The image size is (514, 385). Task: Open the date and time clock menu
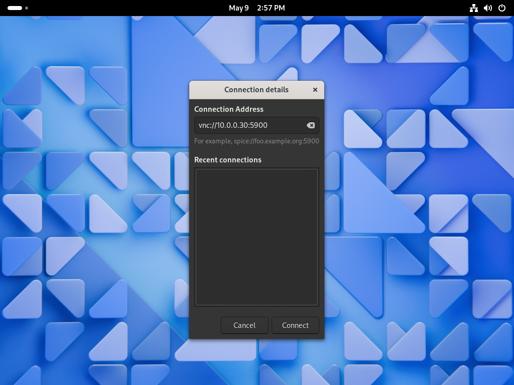coord(256,8)
